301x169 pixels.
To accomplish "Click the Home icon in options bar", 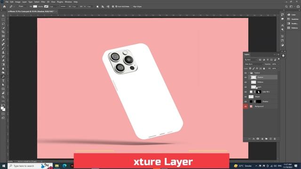I will pyautogui.click(x=4, y=7).
